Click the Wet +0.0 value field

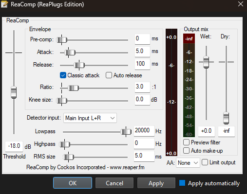coord(207,131)
